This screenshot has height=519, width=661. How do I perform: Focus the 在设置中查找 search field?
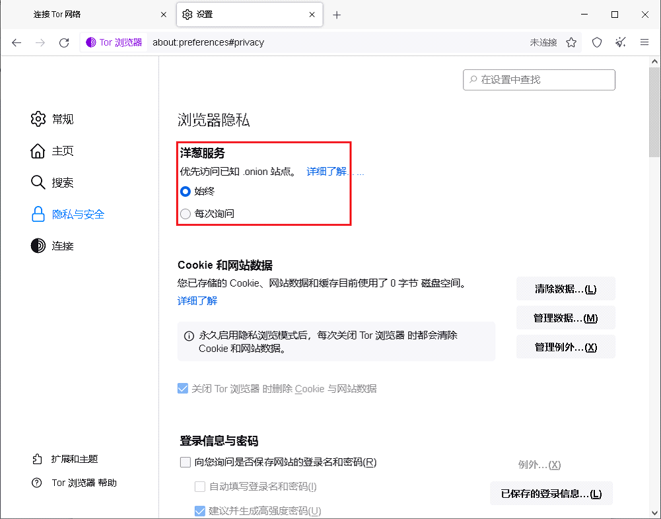[x=539, y=80]
